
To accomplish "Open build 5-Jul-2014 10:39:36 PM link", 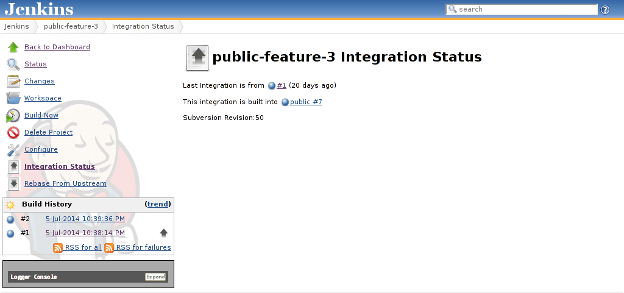I will 85,219.
